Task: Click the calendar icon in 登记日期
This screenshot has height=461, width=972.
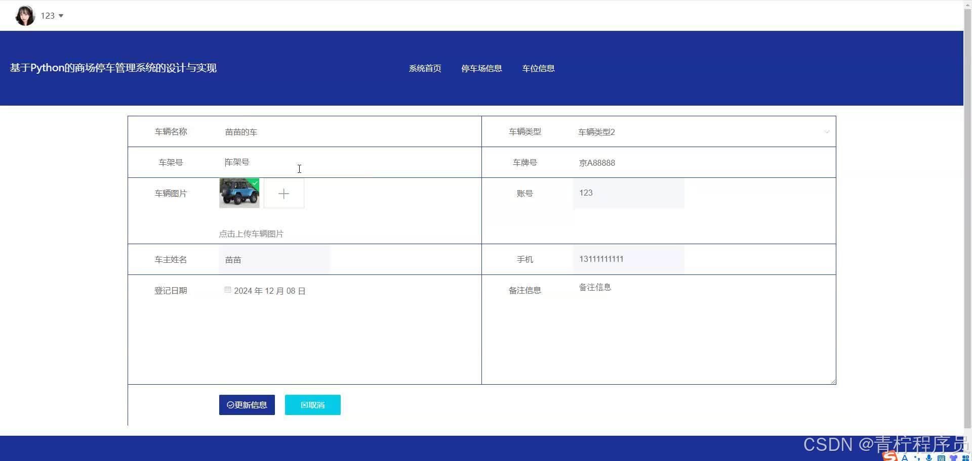Action: [x=228, y=290]
